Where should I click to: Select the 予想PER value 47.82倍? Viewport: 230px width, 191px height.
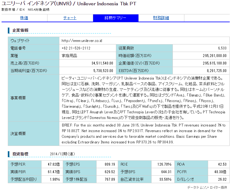click(x=54, y=164)
